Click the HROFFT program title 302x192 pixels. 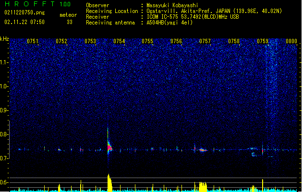coord(30,4)
